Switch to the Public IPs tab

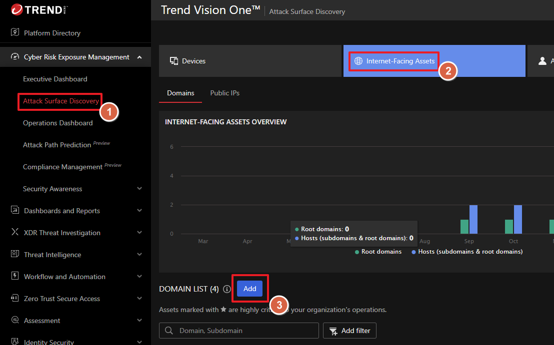pos(225,93)
